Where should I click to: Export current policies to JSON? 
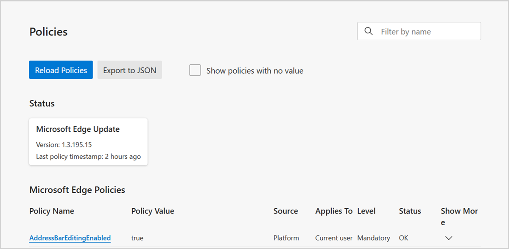[129, 70]
